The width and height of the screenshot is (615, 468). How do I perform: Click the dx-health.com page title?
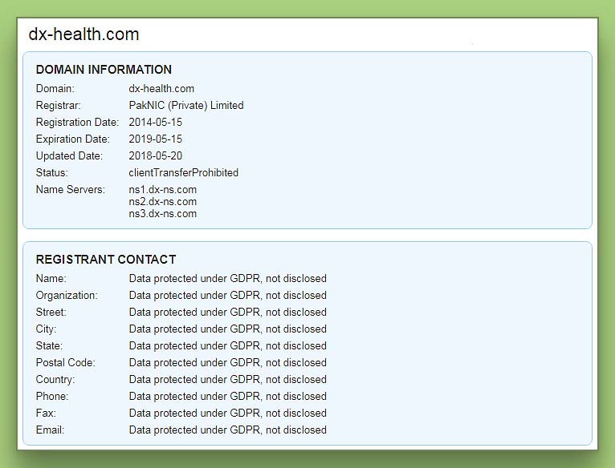(83, 34)
